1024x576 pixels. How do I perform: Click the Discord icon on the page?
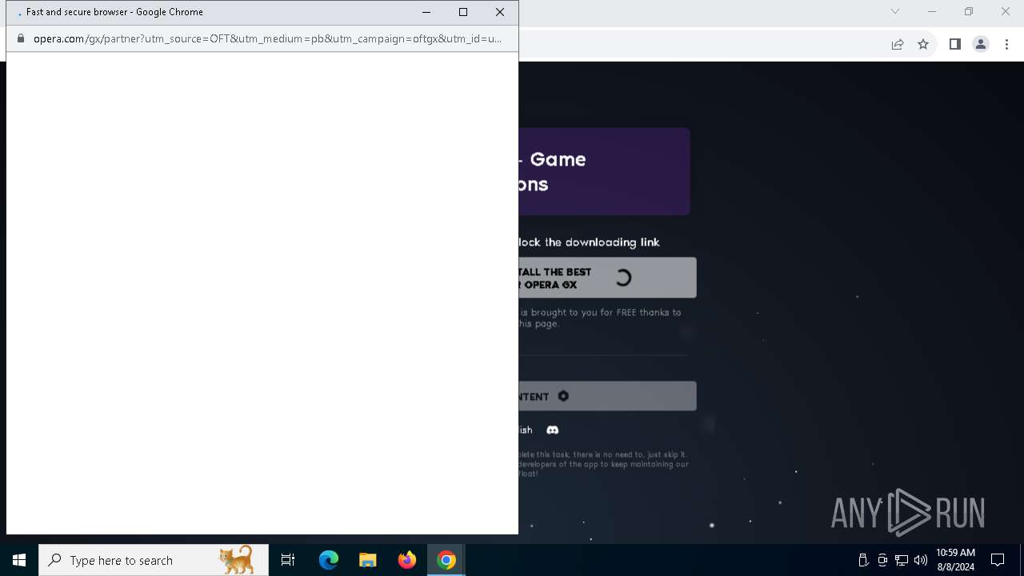[552, 430]
